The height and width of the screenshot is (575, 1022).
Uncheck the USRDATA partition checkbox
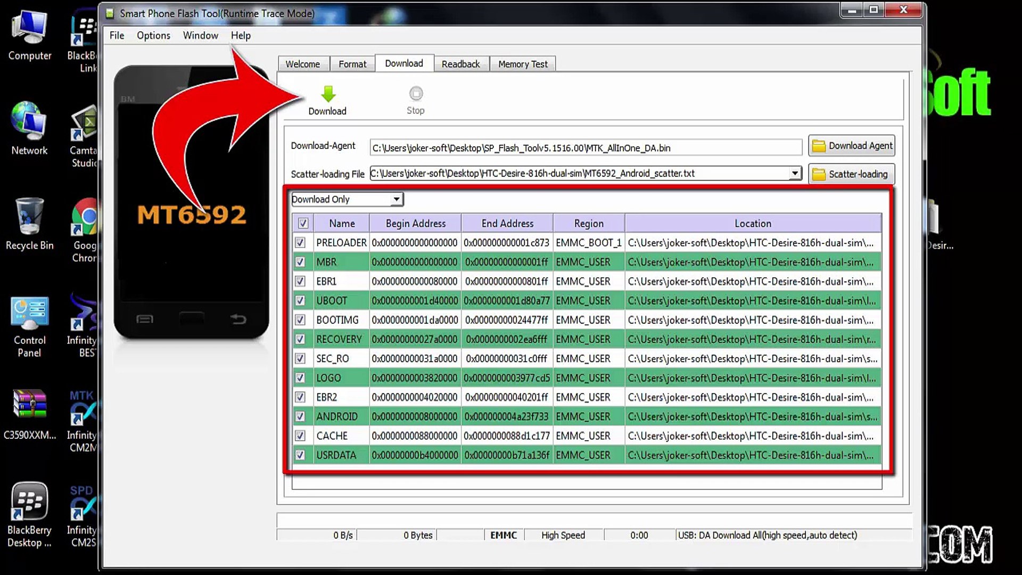[x=300, y=455]
